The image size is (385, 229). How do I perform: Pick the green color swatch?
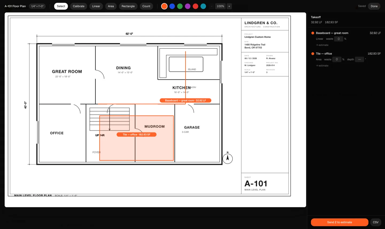click(x=180, y=6)
